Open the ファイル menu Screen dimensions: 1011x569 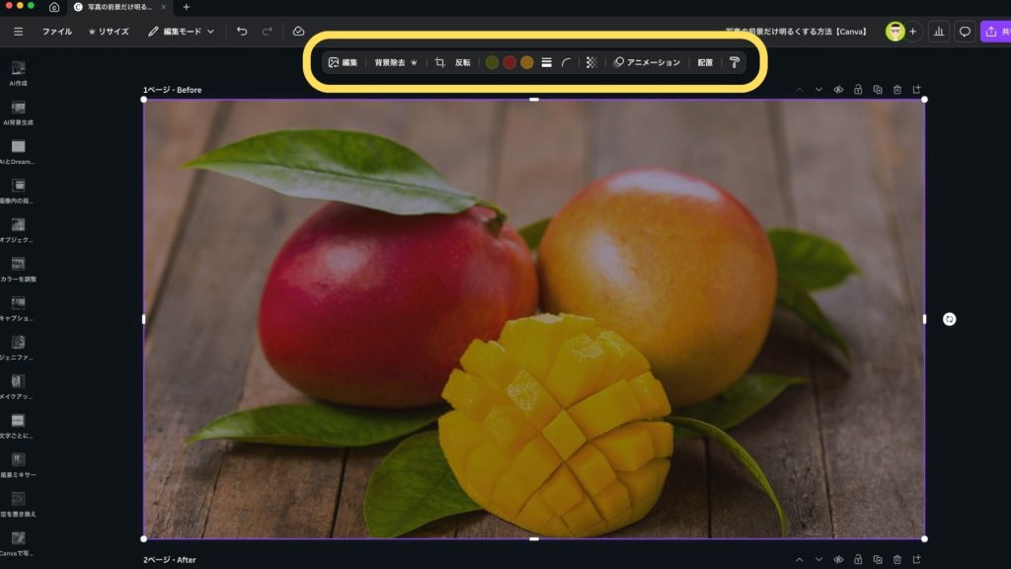point(56,32)
